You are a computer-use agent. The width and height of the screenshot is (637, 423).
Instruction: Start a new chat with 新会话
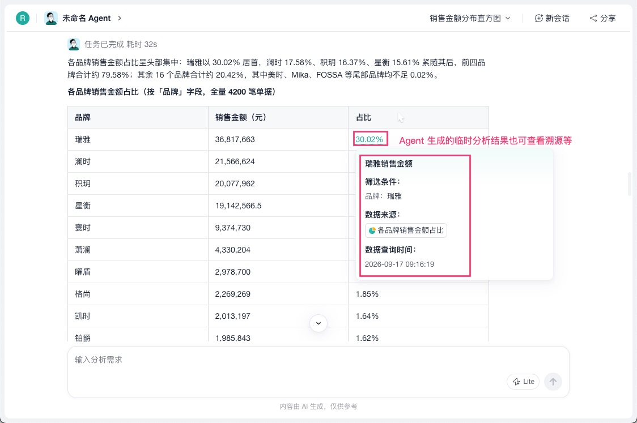[x=552, y=18]
